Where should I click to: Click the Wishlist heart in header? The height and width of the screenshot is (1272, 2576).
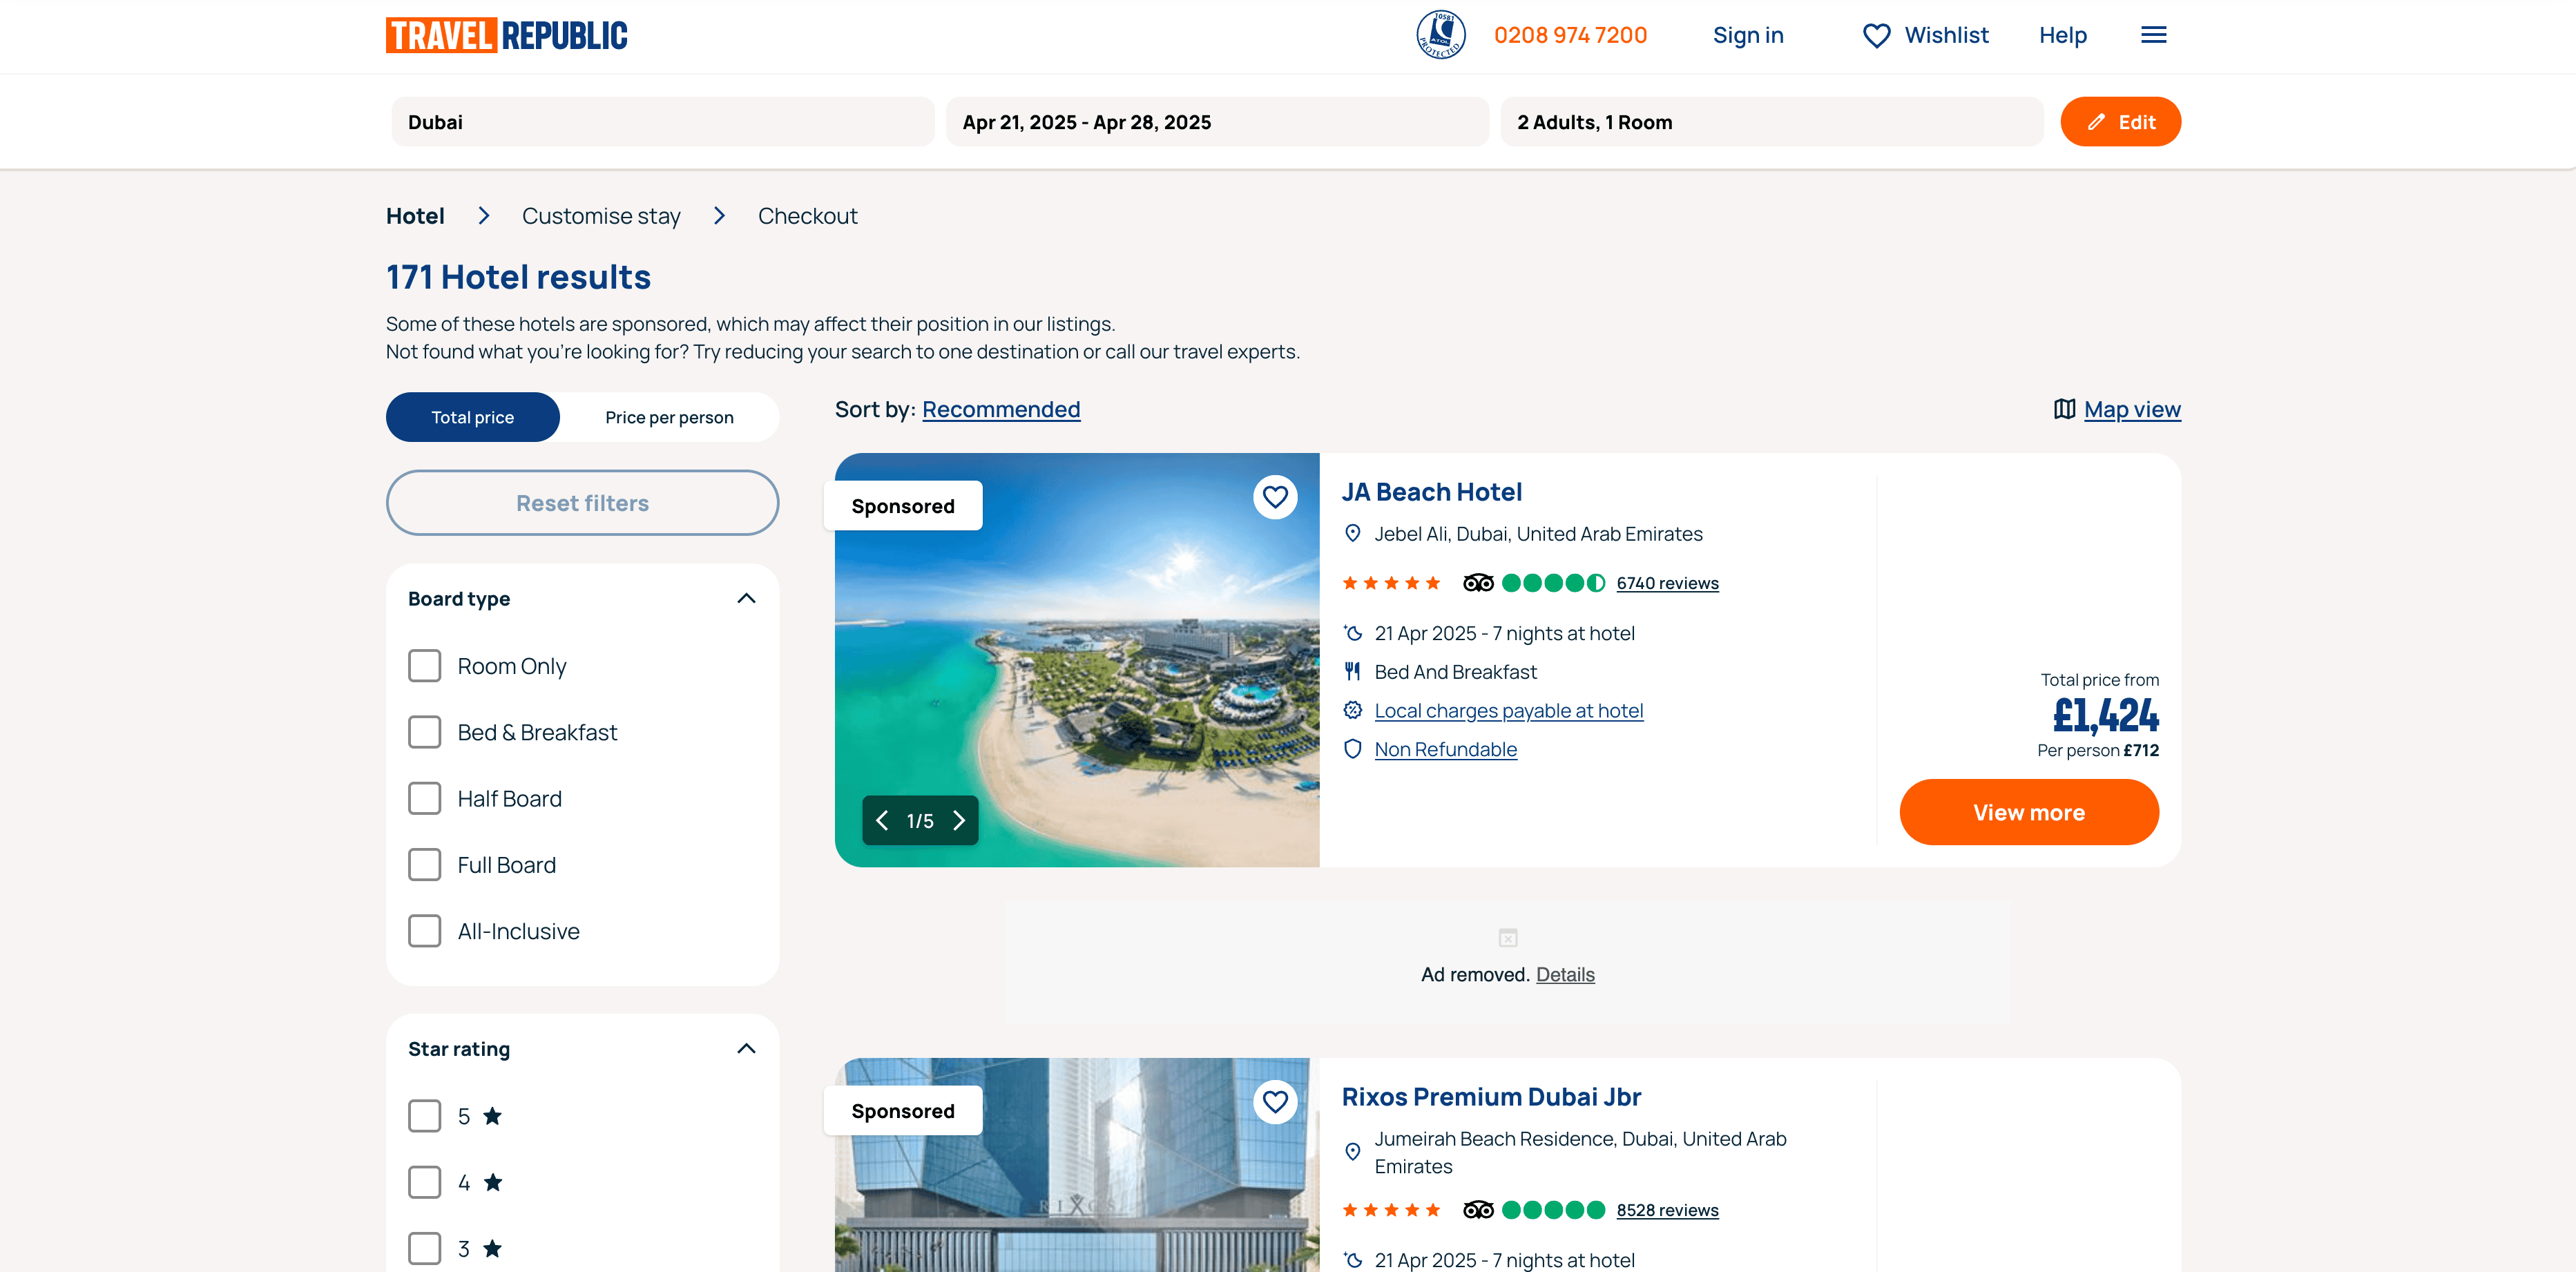click(1876, 36)
